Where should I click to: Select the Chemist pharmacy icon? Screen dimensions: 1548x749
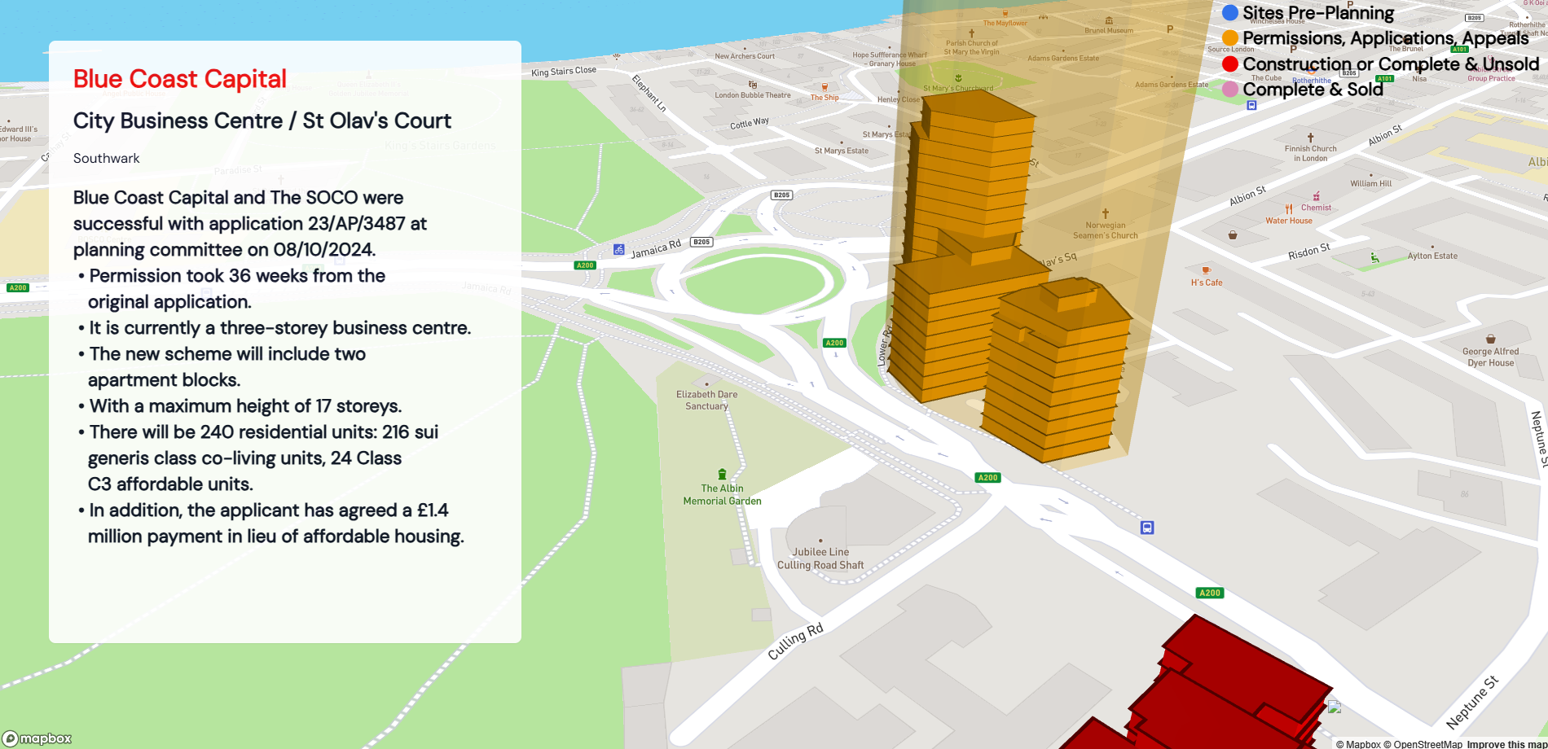click(1317, 196)
